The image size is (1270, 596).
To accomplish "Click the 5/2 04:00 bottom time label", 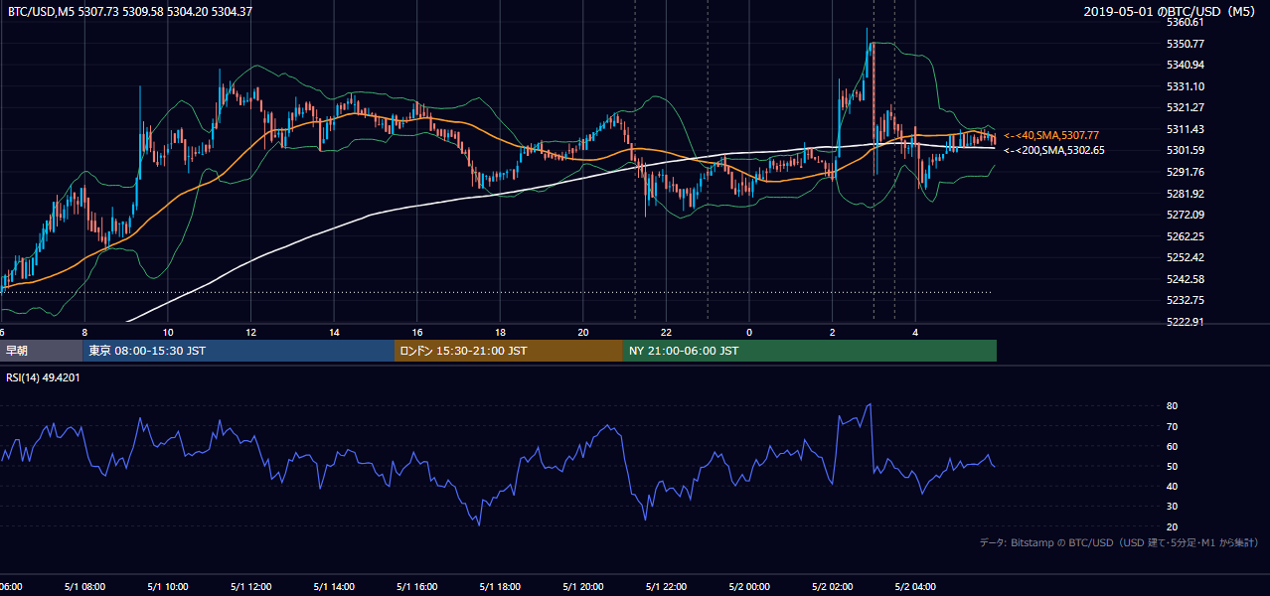I will pos(915,587).
